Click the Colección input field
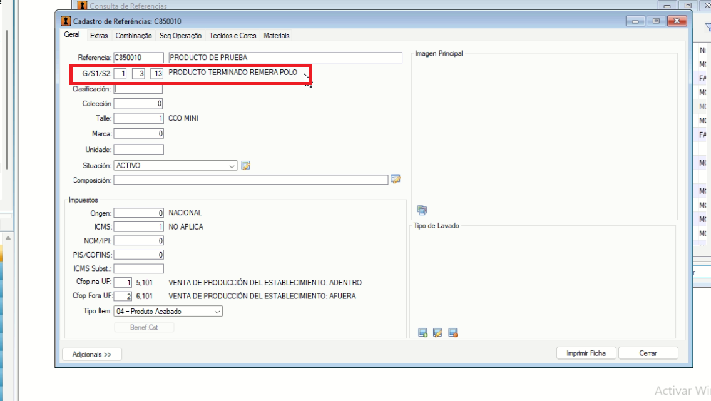The image size is (711, 401). click(x=139, y=104)
